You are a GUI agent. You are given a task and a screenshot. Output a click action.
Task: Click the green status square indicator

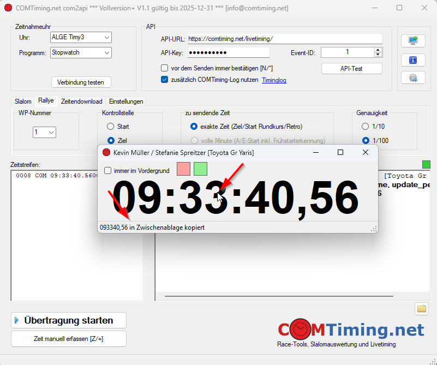coord(426,164)
